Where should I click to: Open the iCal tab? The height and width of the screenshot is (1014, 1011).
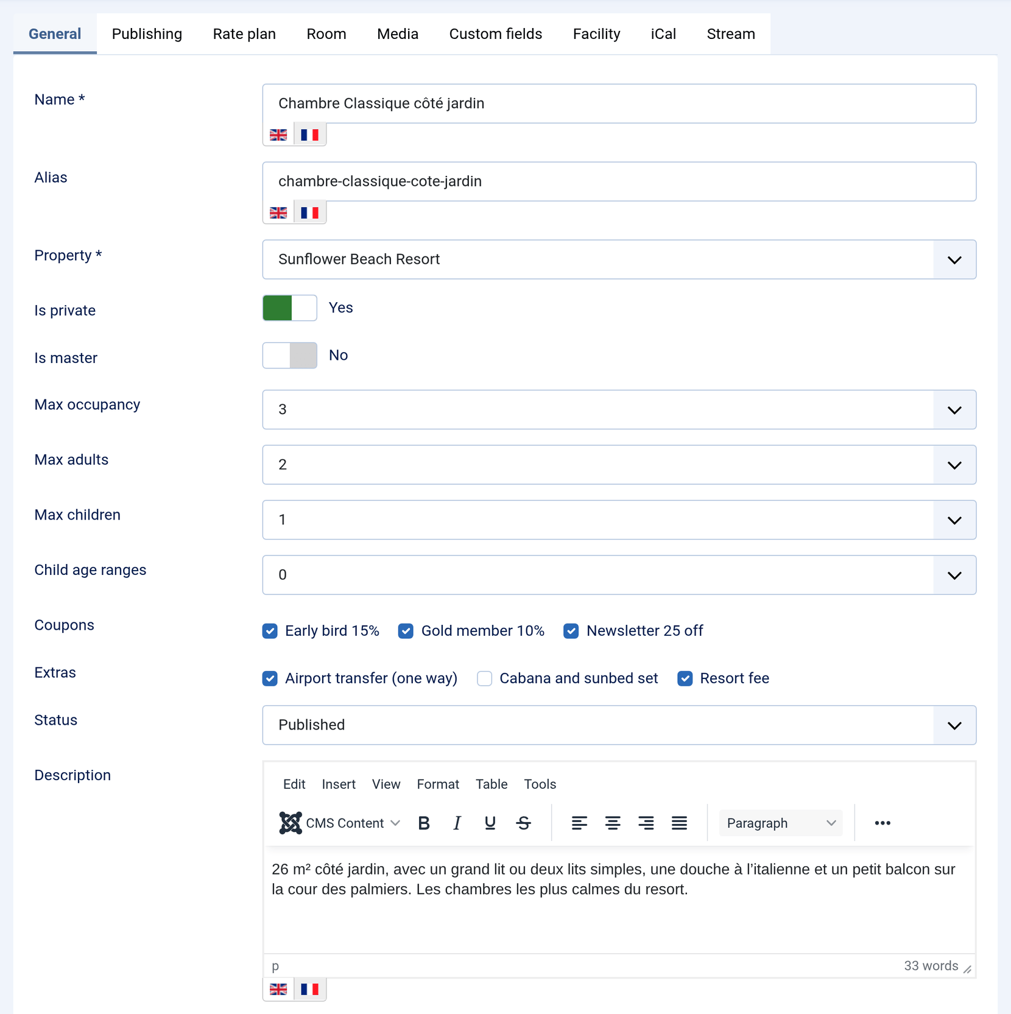click(x=663, y=34)
